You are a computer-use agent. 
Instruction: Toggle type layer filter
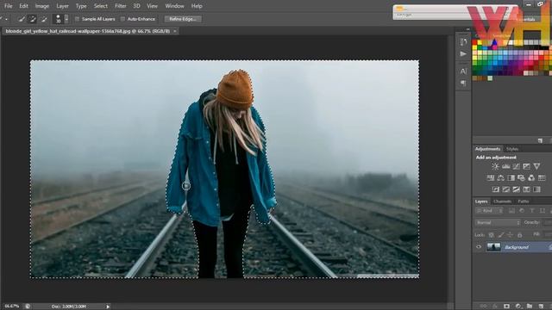tap(532, 210)
